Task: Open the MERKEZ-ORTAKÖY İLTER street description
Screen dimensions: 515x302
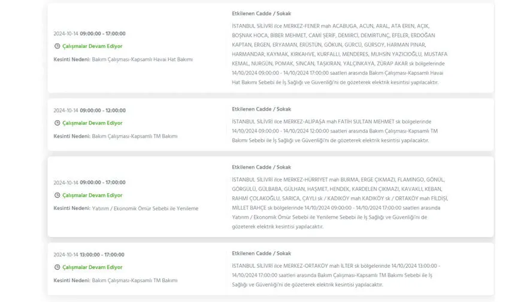Action: tap(335, 275)
